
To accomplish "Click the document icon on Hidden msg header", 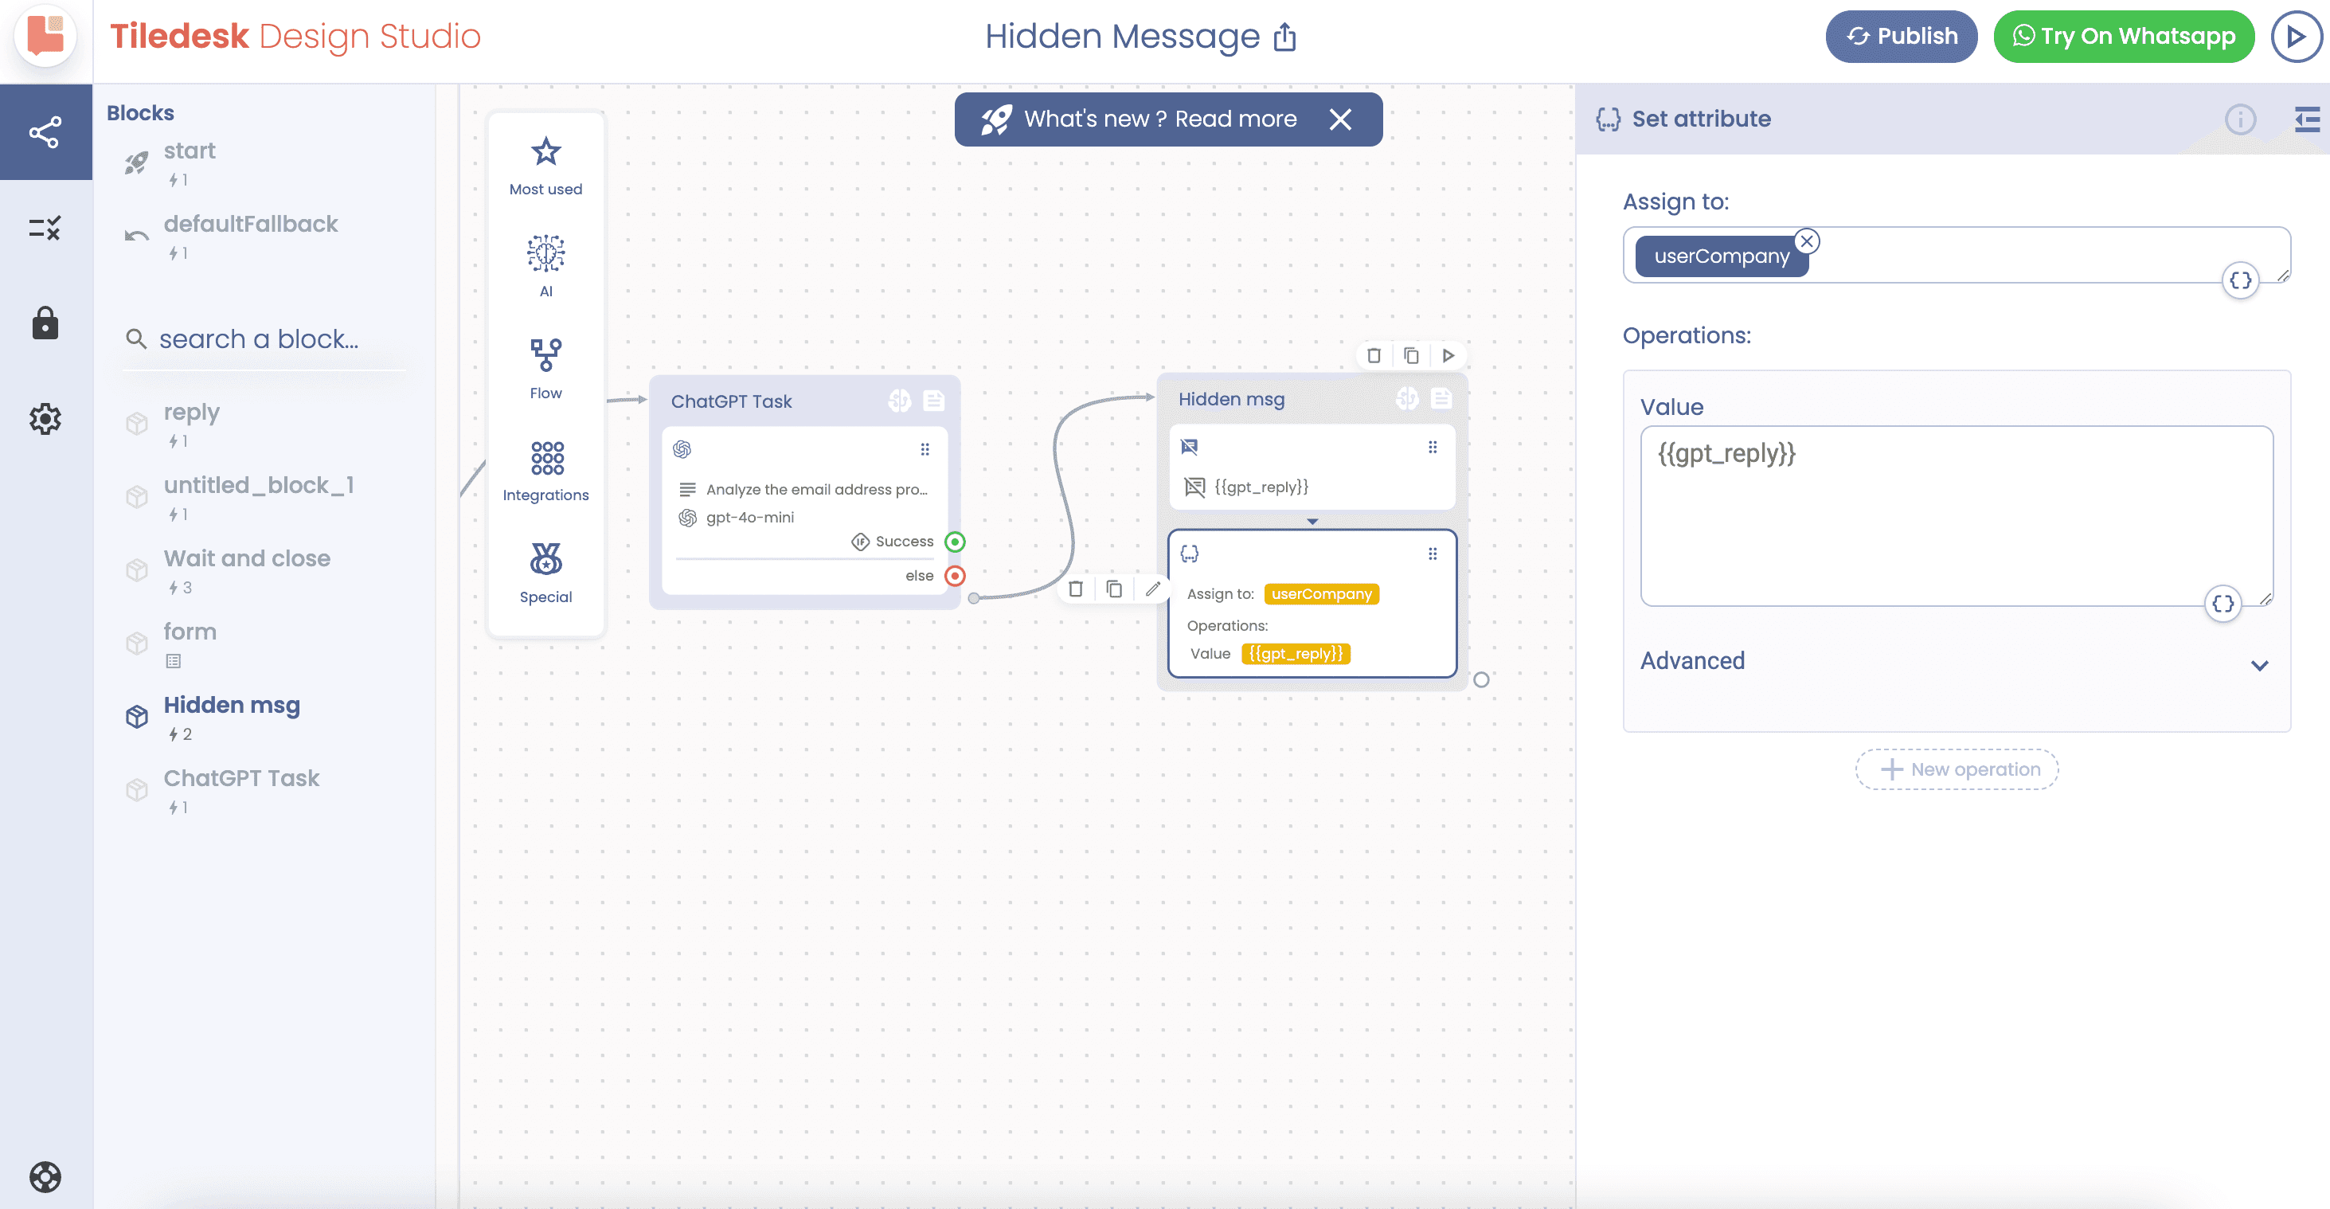I will point(1442,399).
